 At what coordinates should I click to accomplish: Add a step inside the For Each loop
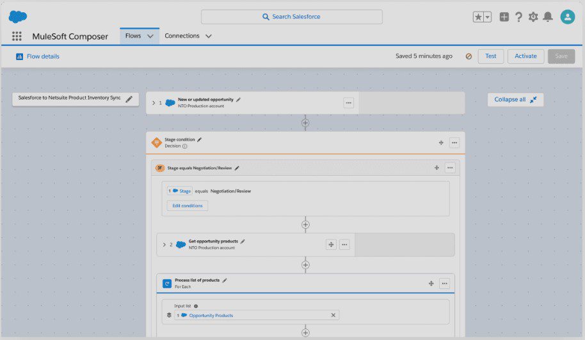point(305,332)
